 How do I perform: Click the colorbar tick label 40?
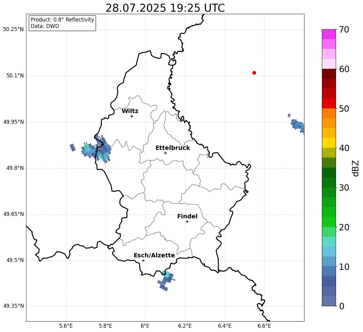344,148
